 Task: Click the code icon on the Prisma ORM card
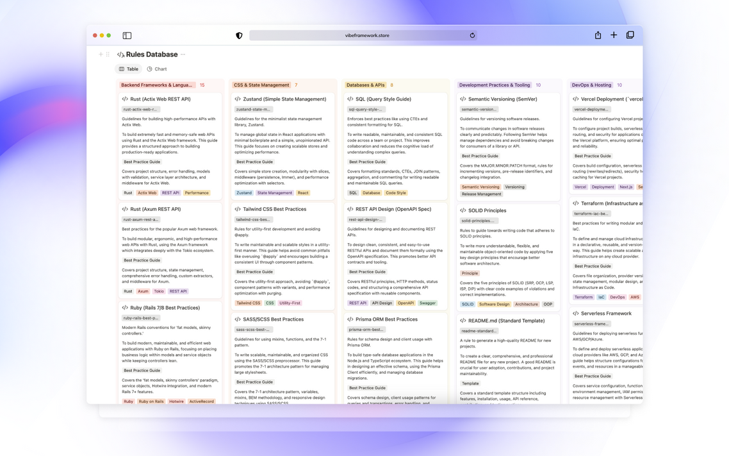coord(350,319)
